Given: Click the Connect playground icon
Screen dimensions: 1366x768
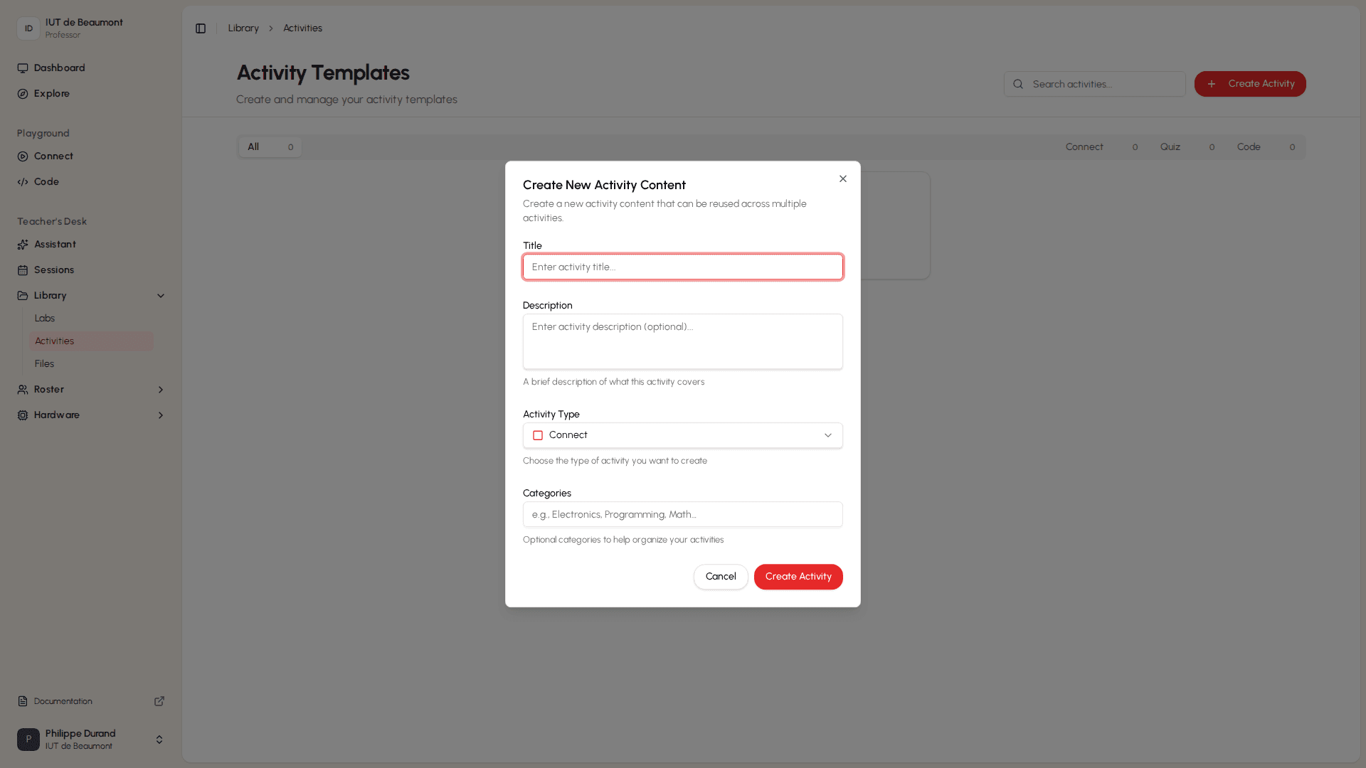Looking at the screenshot, I should click(23, 156).
